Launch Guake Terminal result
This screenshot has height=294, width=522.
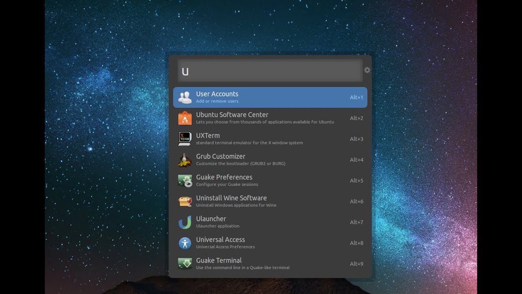point(270,264)
